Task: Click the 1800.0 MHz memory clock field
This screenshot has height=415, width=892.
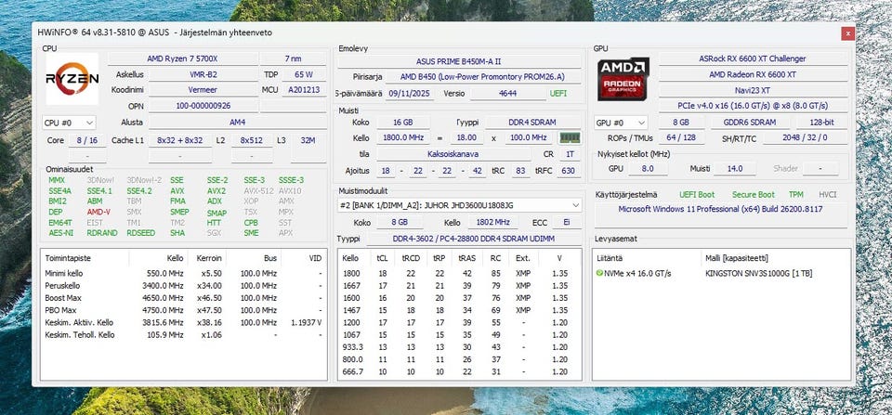Action: coord(402,137)
